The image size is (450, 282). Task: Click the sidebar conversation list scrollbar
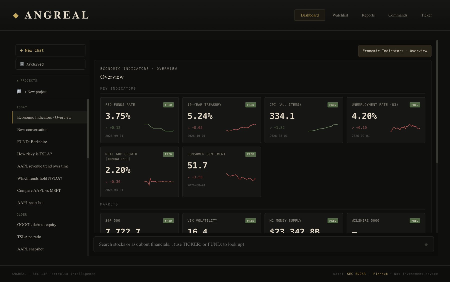pyautogui.click(x=88, y=129)
